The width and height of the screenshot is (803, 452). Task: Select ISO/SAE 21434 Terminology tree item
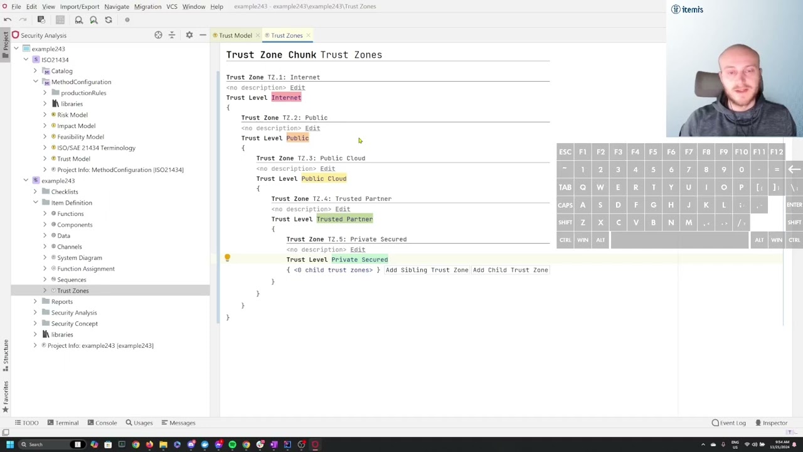[x=96, y=148]
